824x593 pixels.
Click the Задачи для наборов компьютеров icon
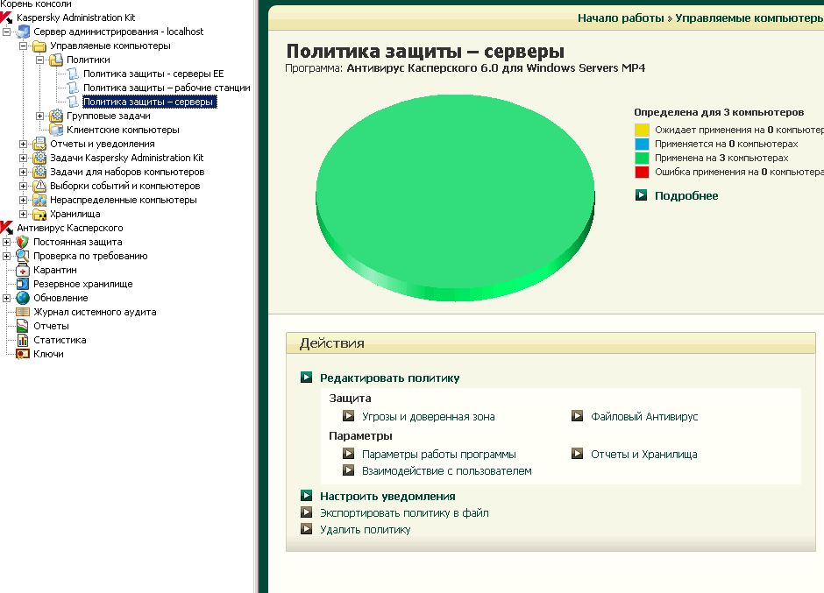(39, 172)
